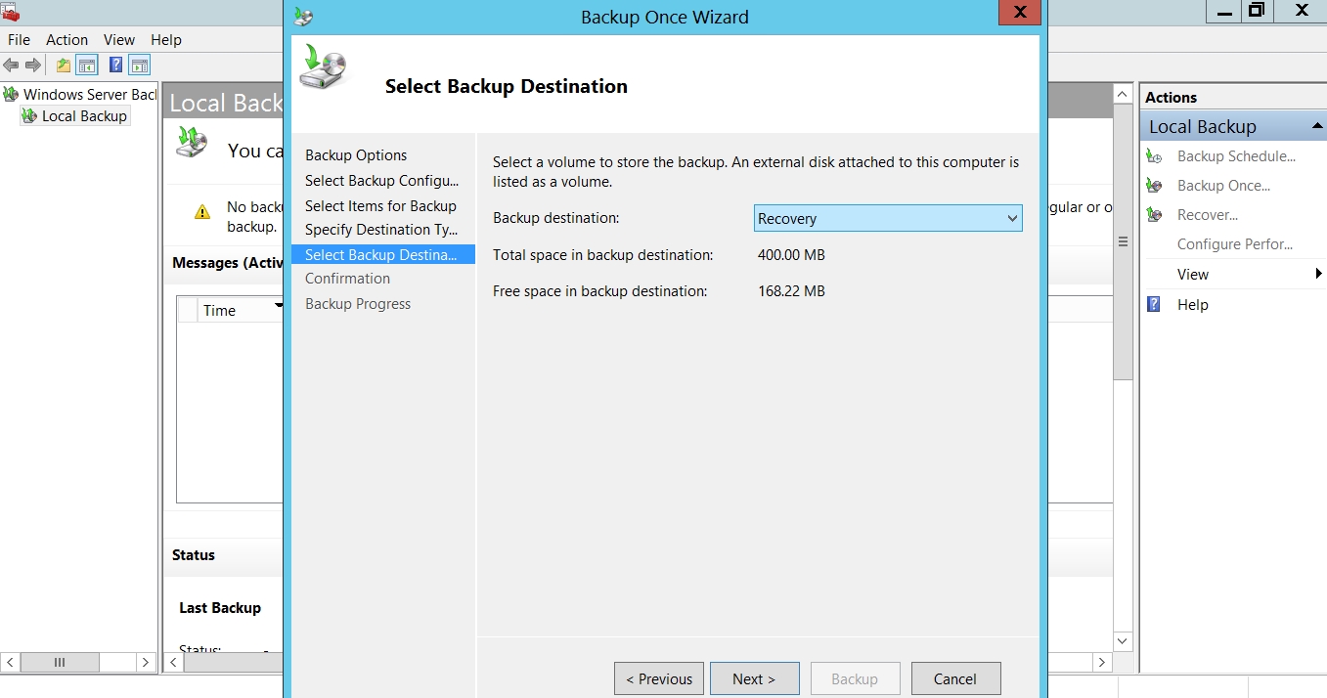The height and width of the screenshot is (698, 1327).
Task: Open the Action menu
Action: pos(66,40)
